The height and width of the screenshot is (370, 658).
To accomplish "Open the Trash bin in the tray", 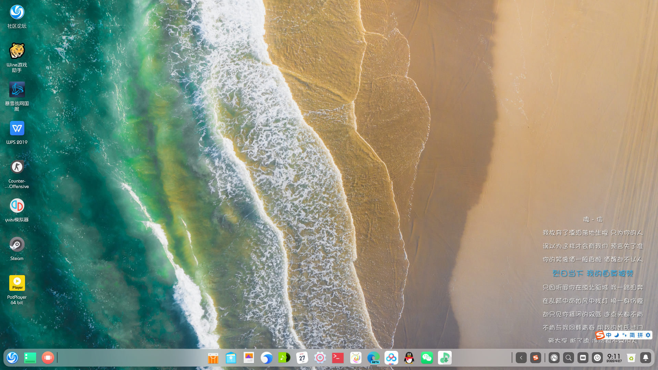I will pyautogui.click(x=631, y=358).
